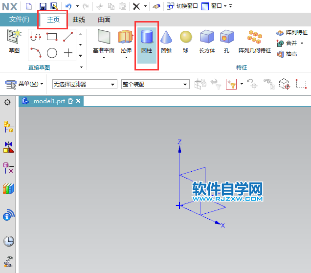311x273 pixels.
Task: Switch to the 曲线 curve tab
Action: coord(79,20)
